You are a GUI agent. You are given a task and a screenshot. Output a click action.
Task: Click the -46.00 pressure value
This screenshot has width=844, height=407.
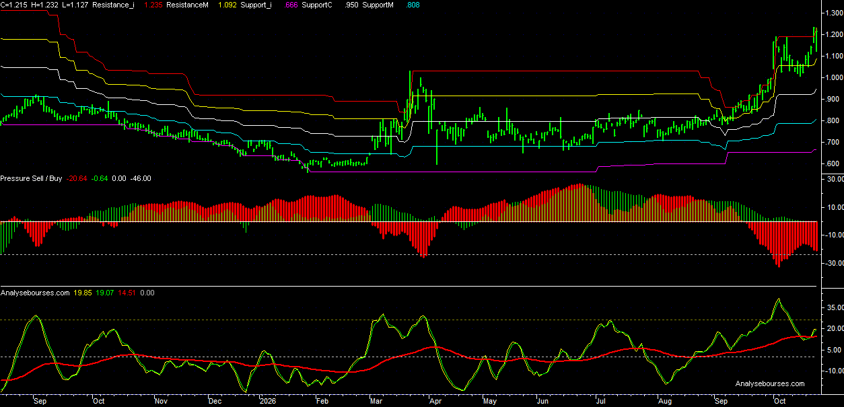click(141, 178)
